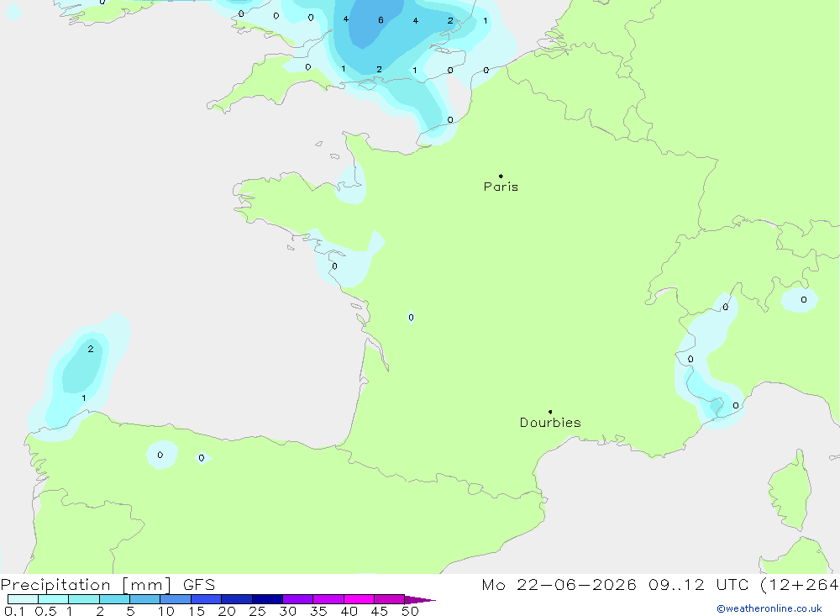Click the Paris location dot marker

[x=501, y=176]
